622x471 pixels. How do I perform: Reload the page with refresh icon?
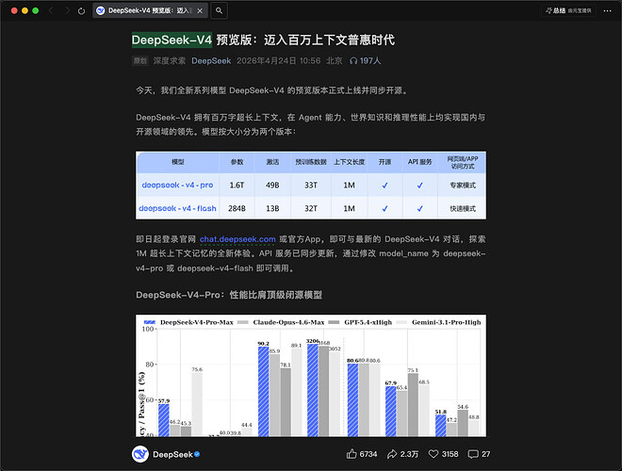tap(81, 11)
